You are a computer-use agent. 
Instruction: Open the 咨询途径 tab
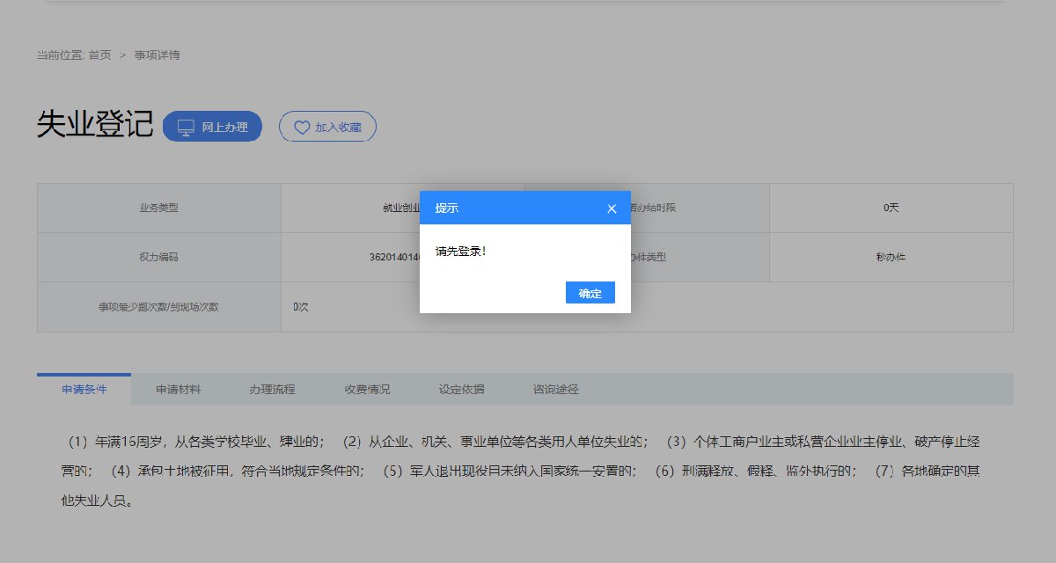(x=555, y=390)
